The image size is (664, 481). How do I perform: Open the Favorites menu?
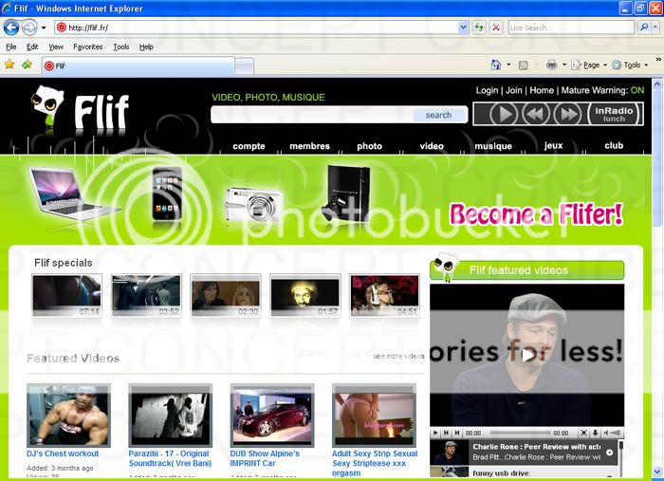tap(87, 47)
